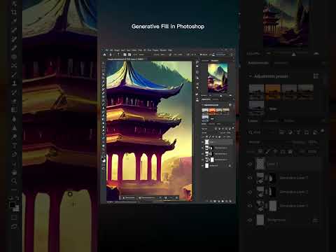
Task: Click lock icon on enlarged Background layer
Action: coord(316,220)
